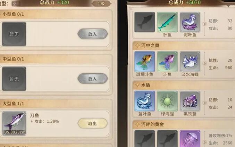
Task: Open the 淡水海蝶 sea butterfly icon
Action: coord(190,62)
